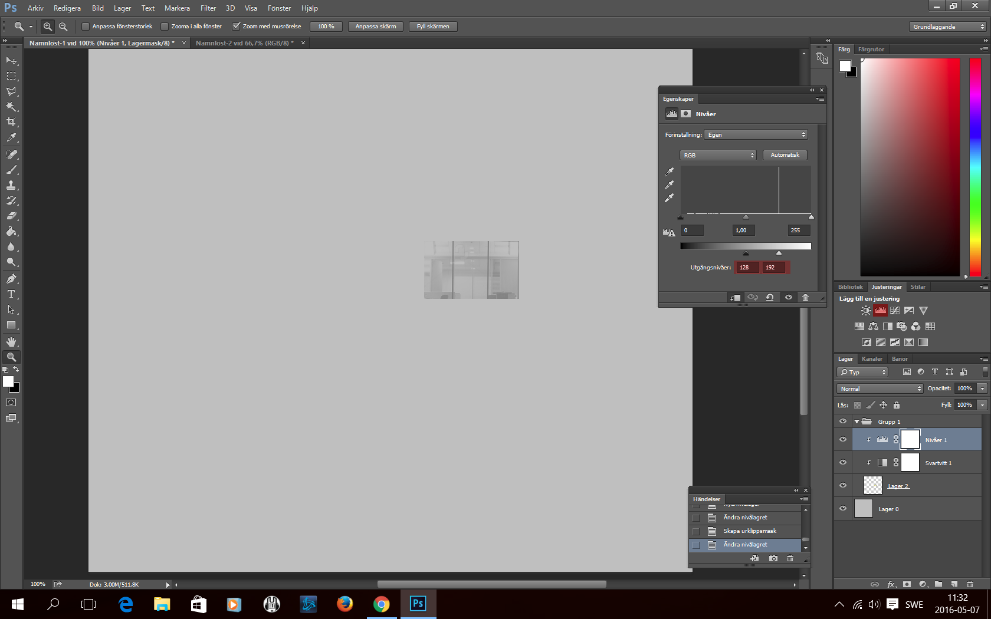Viewport: 991px width, 619px height.
Task: Open the Fönster menu
Action: click(x=279, y=8)
